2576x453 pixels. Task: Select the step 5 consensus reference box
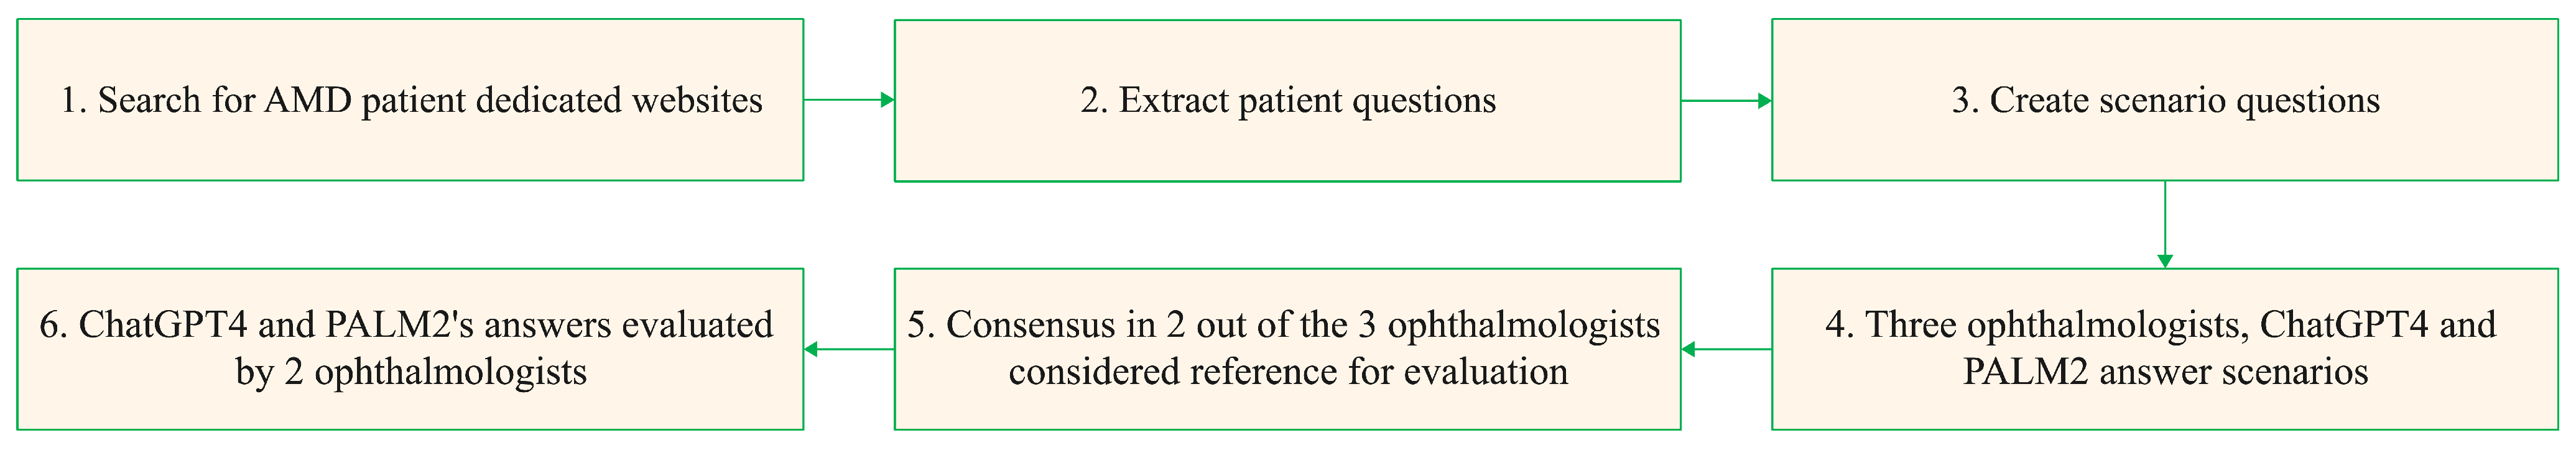coord(1287,349)
